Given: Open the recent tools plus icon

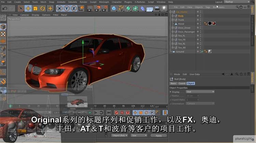Looking at the screenshot, I should click(50, 8).
